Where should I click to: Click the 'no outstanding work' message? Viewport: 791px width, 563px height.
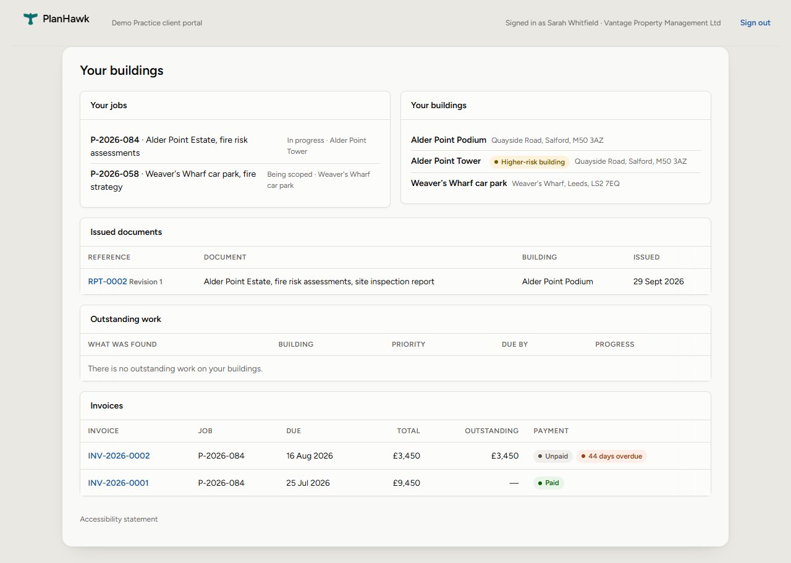coord(175,368)
